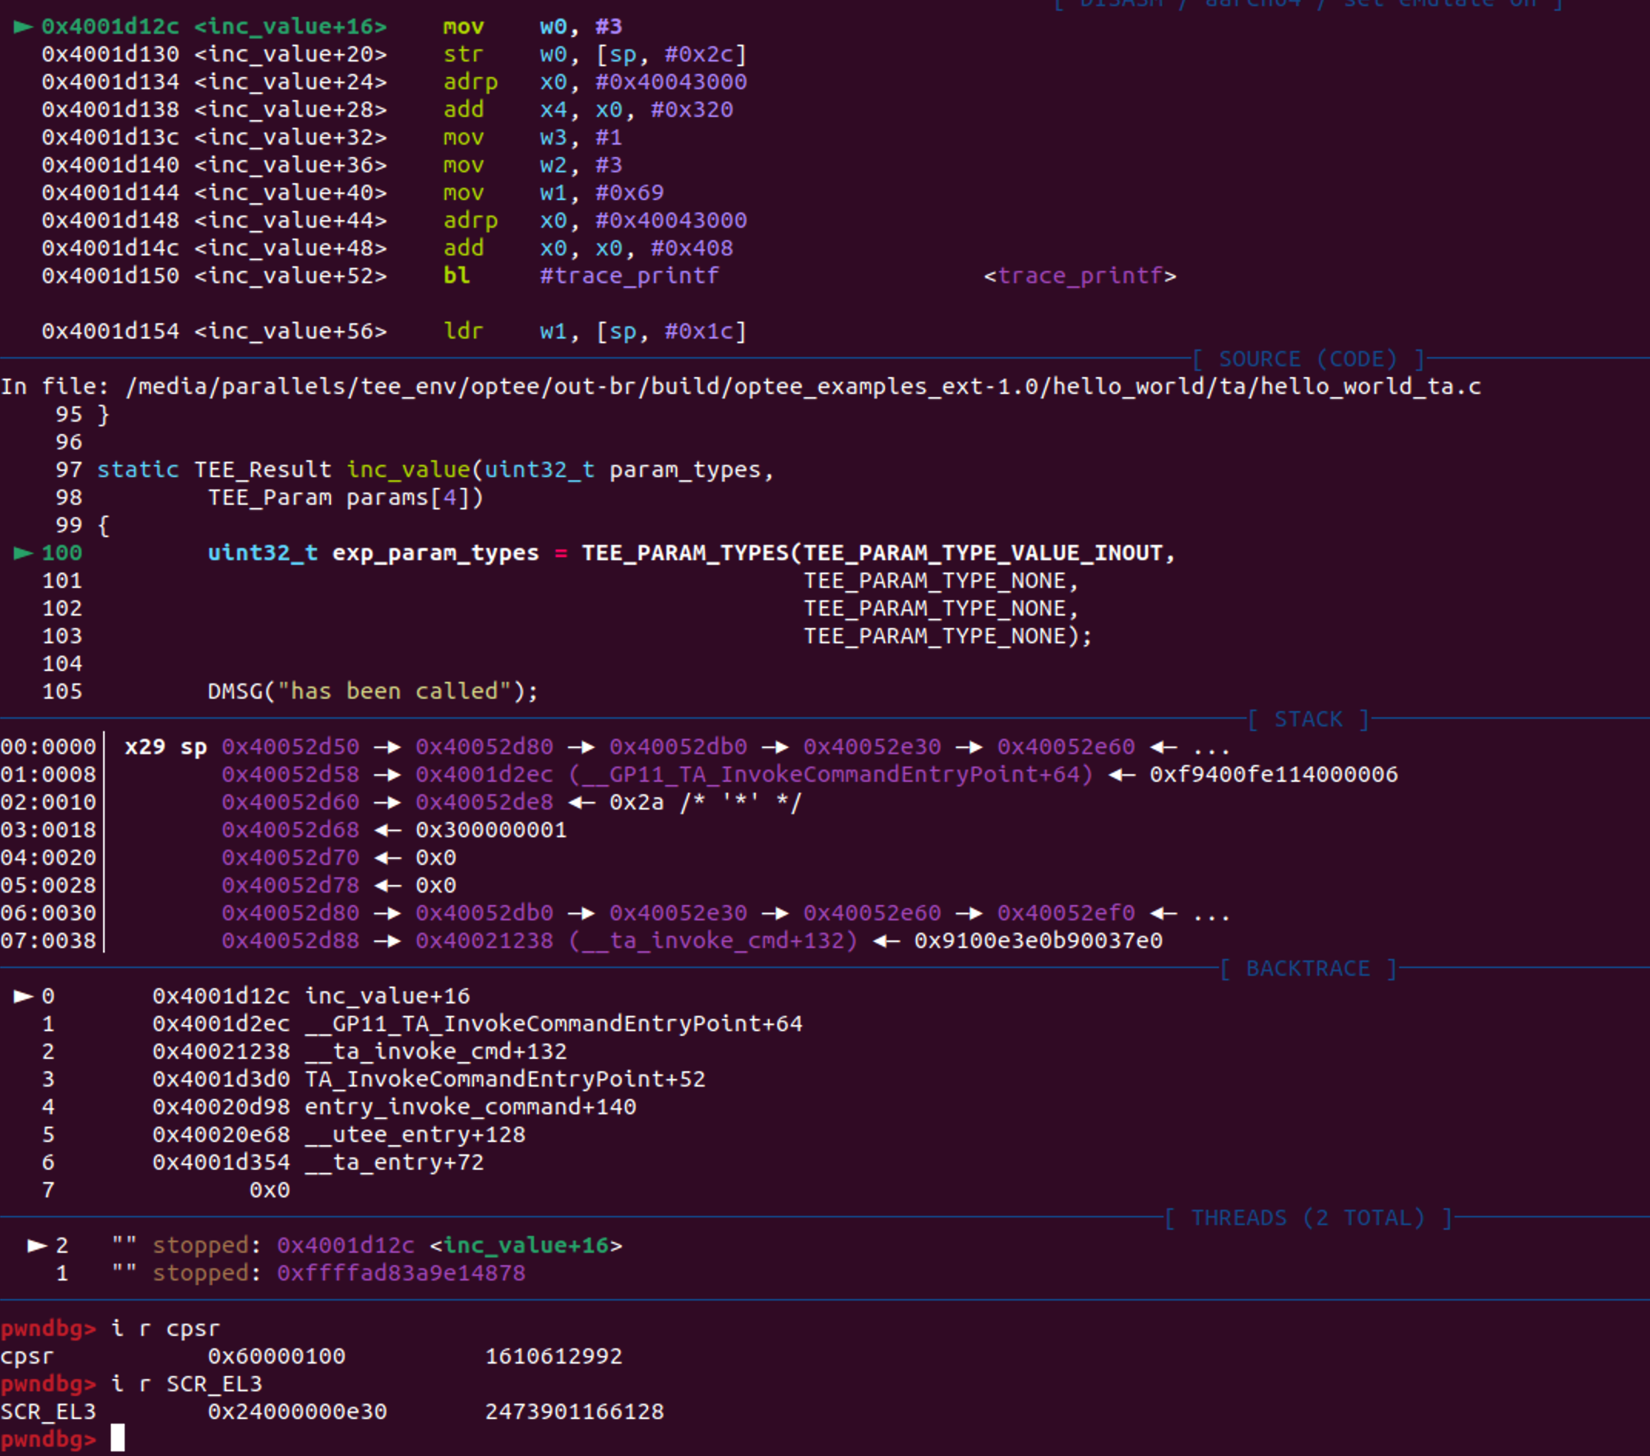This screenshot has height=1456, width=1650.
Task: Click __ta_invoke_cmd+132 in the stack
Action: [x=713, y=940]
